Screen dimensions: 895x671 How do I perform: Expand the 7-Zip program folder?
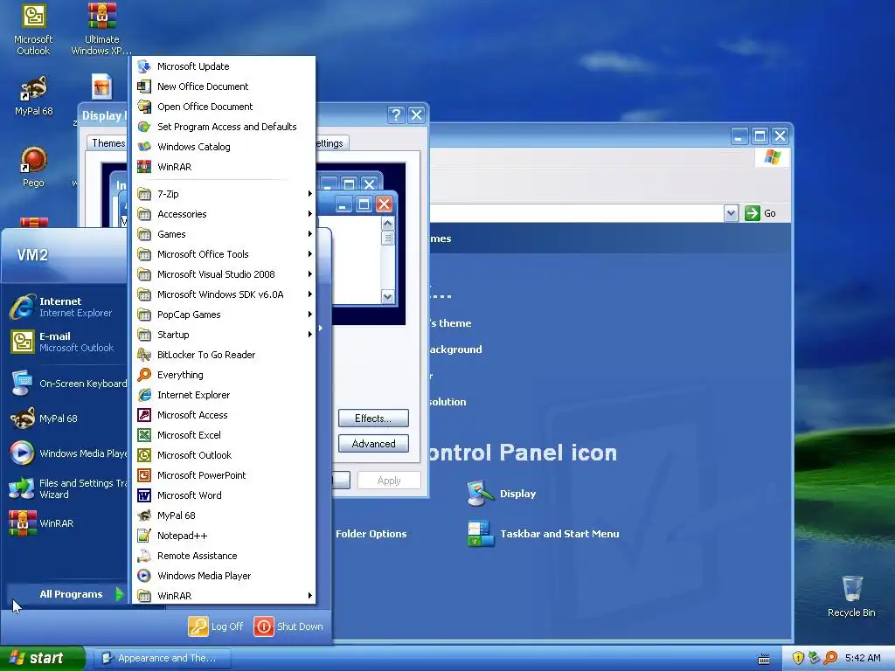point(224,194)
